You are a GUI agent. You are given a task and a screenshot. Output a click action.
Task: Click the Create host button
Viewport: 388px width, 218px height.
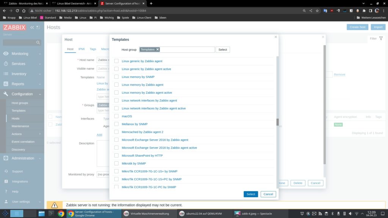(357, 27)
